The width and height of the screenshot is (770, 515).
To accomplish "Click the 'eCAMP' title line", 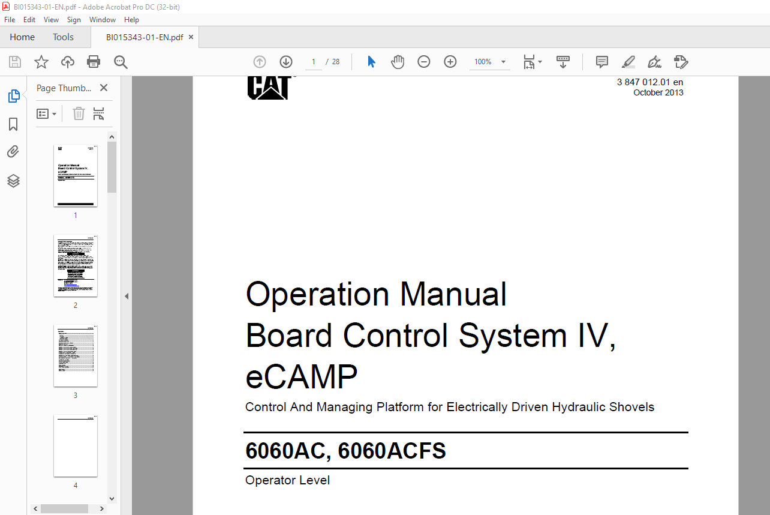I will click(x=302, y=377).
